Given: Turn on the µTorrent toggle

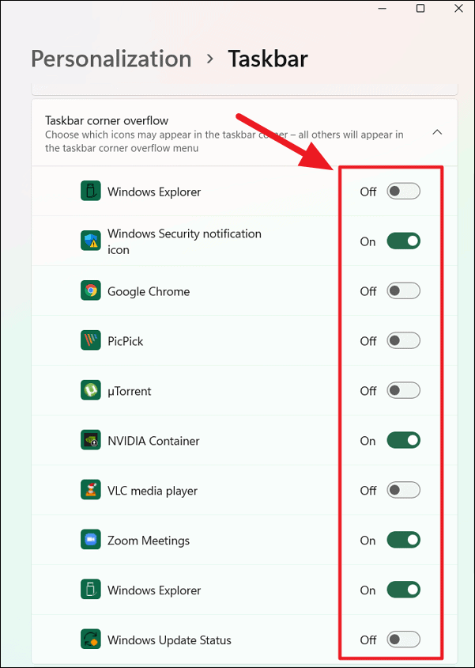Looking at the screenshot, I should (403, 391).
